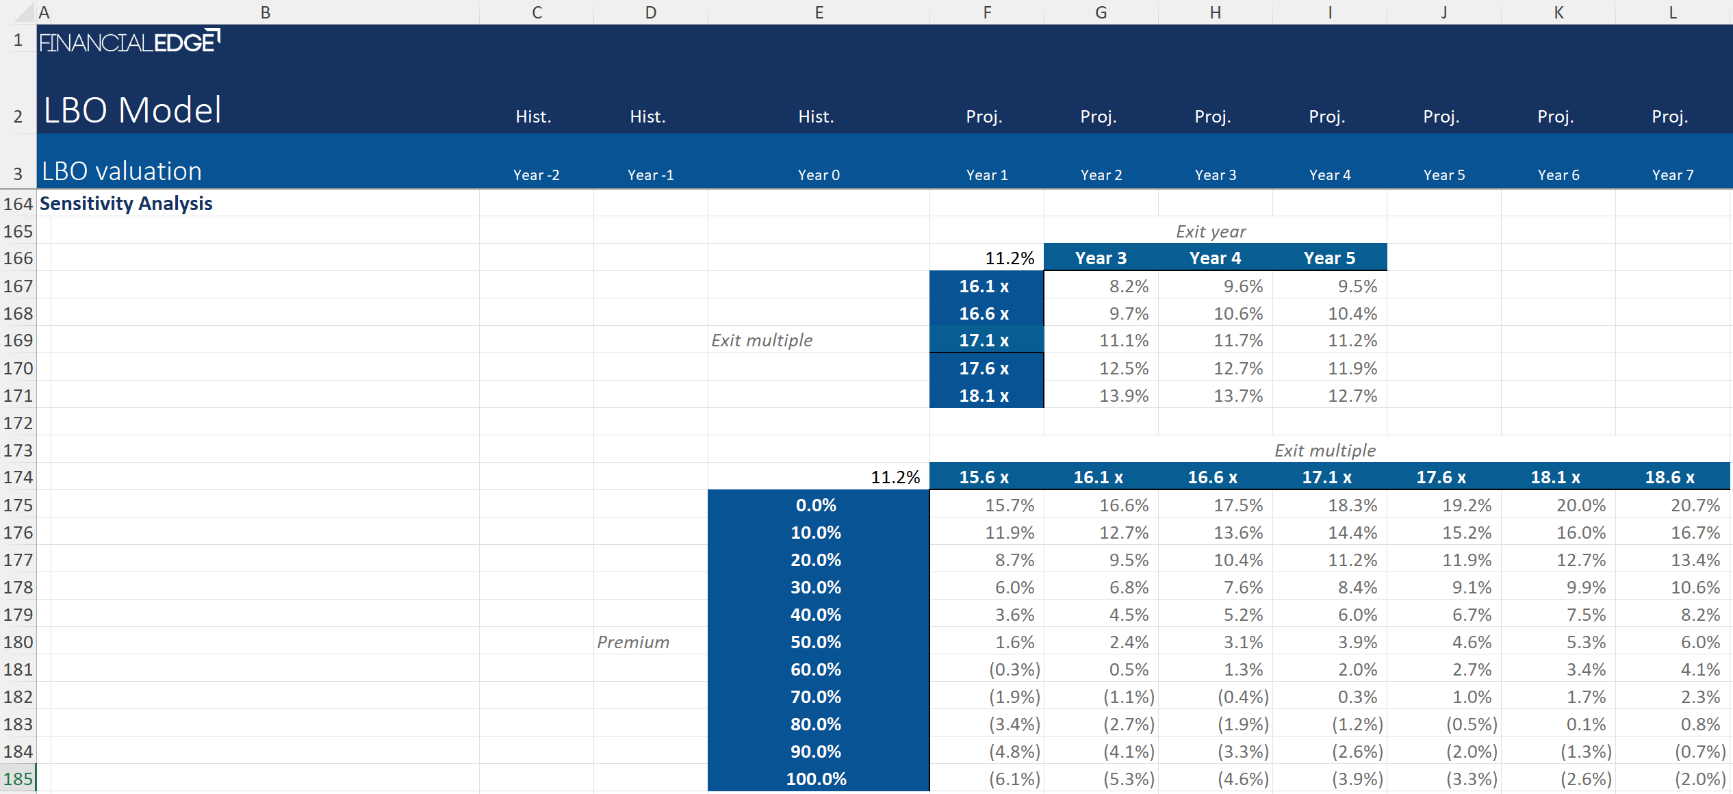1733x794 pixels.
Task: Click the Sensitivity Analysis heading cell
Action: coord(127,204)
